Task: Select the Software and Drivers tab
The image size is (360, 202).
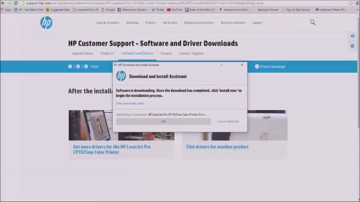Action: [137, 53]
